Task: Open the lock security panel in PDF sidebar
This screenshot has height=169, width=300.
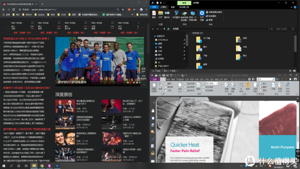Action: (153, 153)
